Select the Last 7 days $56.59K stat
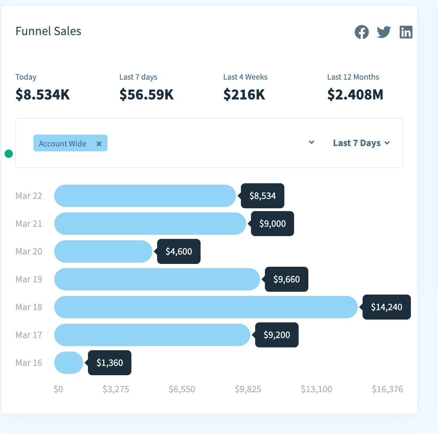Image resolution: width=438 pixels, height=434 pixels. [x=146, y=94]
